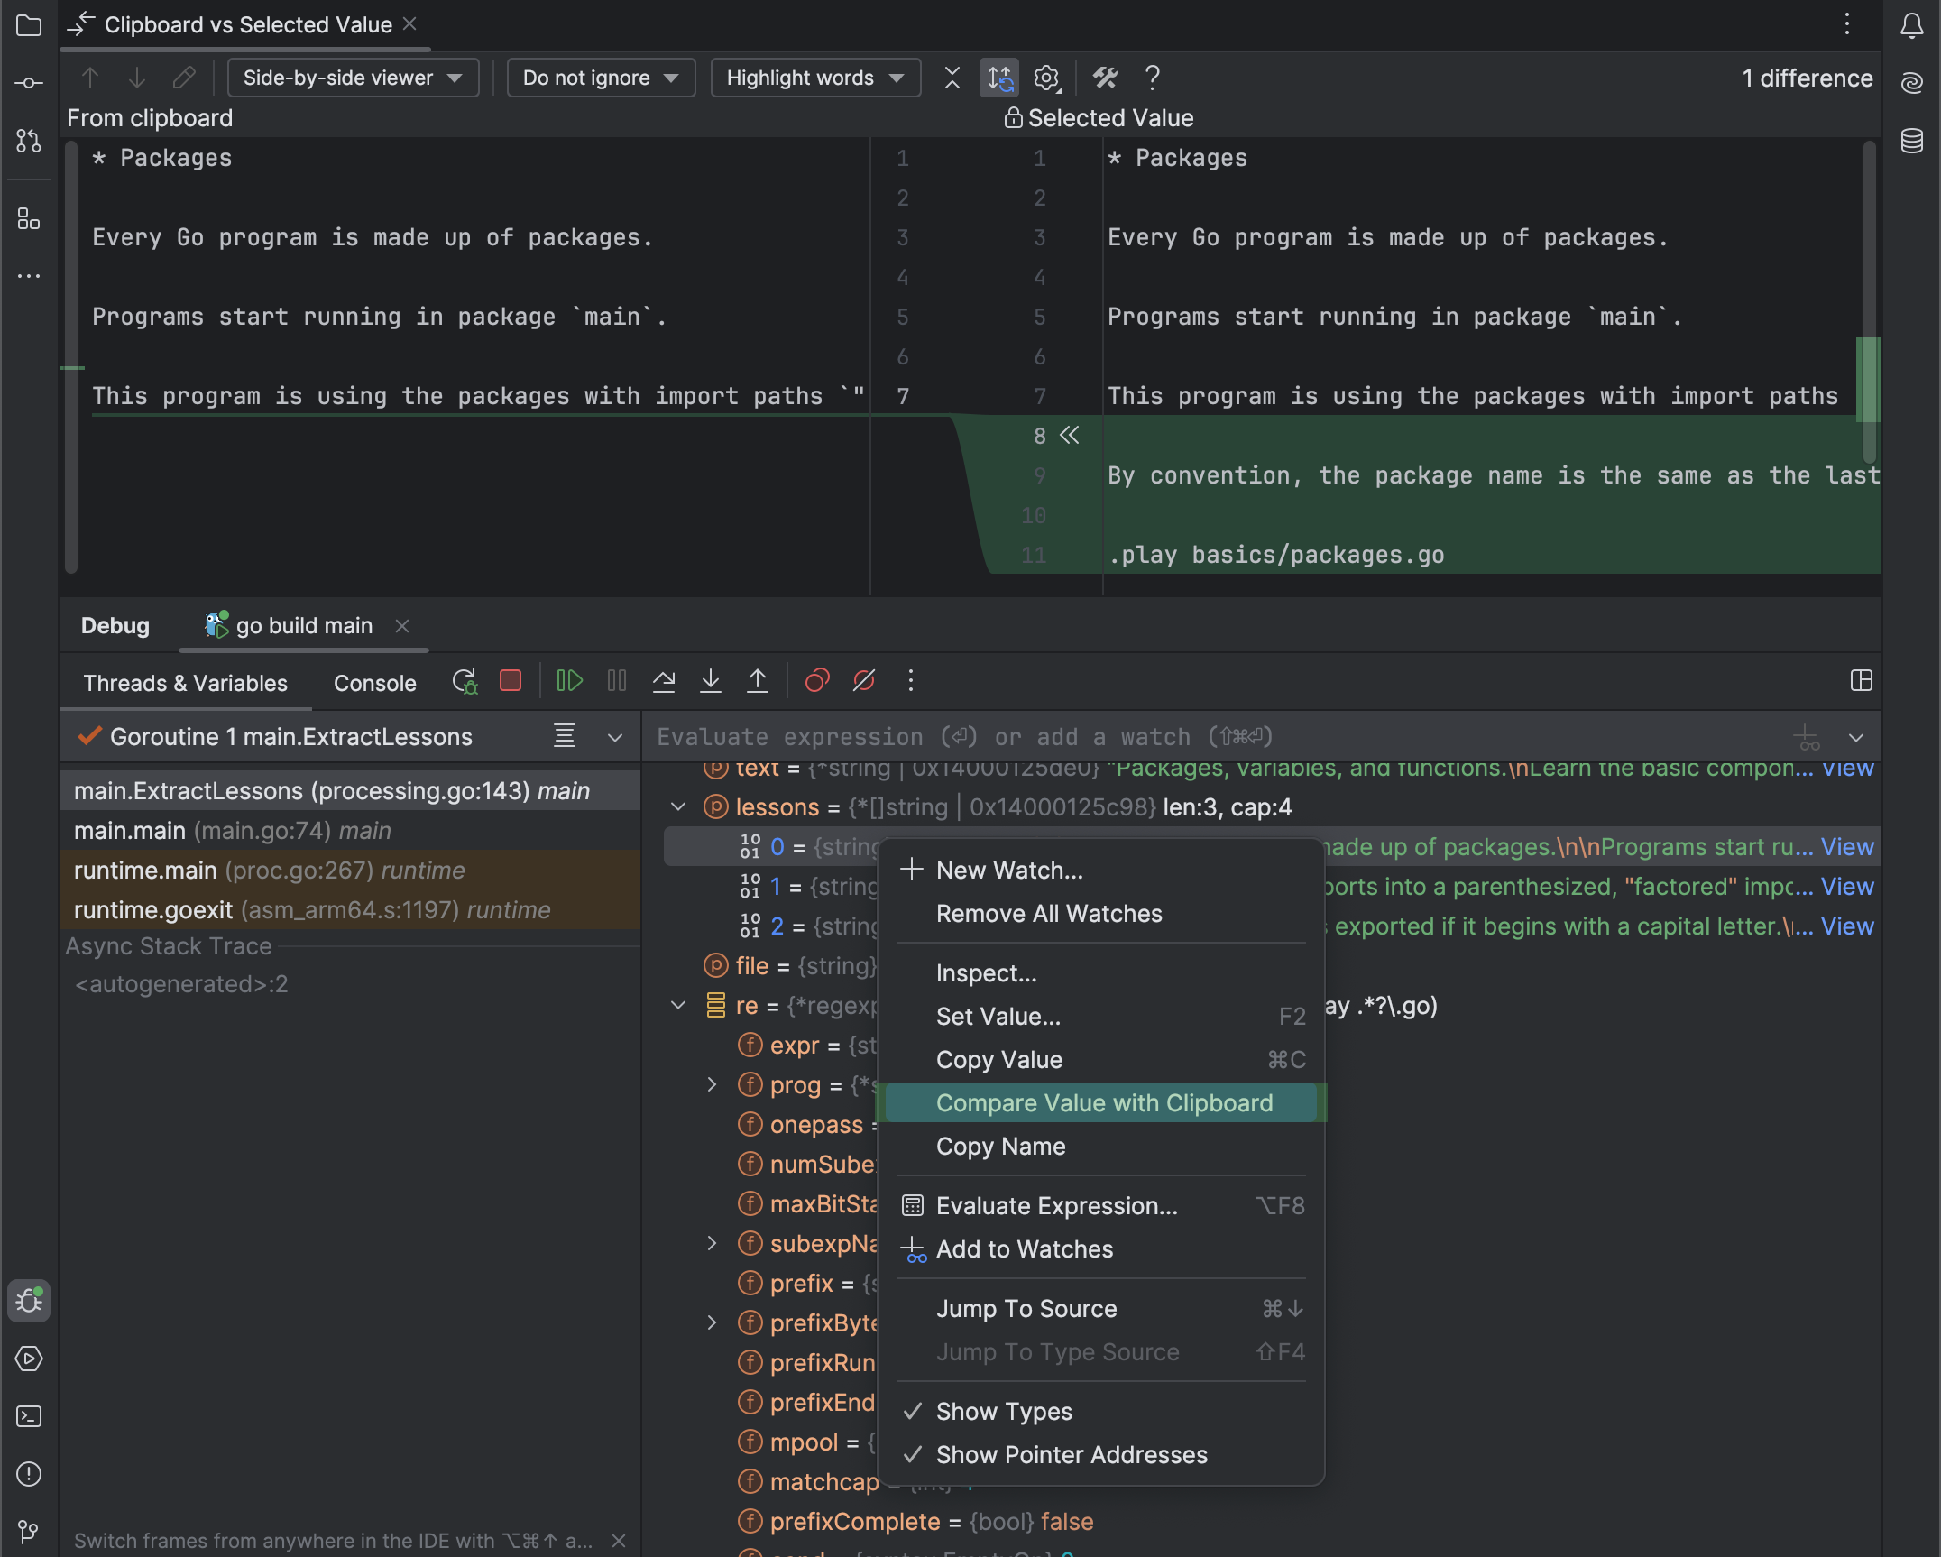Collapse unchanged fragments in diff
The width and height of the screenshot is (1941, 1557).
pos(952,78)
